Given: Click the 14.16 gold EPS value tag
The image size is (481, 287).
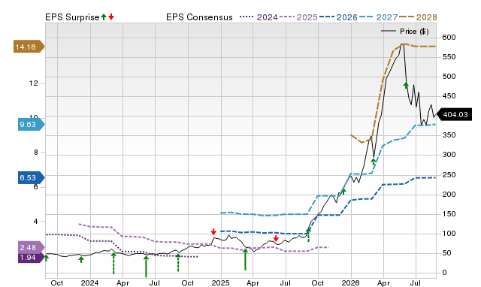Looking at the screenshot, I should point(29,47).
